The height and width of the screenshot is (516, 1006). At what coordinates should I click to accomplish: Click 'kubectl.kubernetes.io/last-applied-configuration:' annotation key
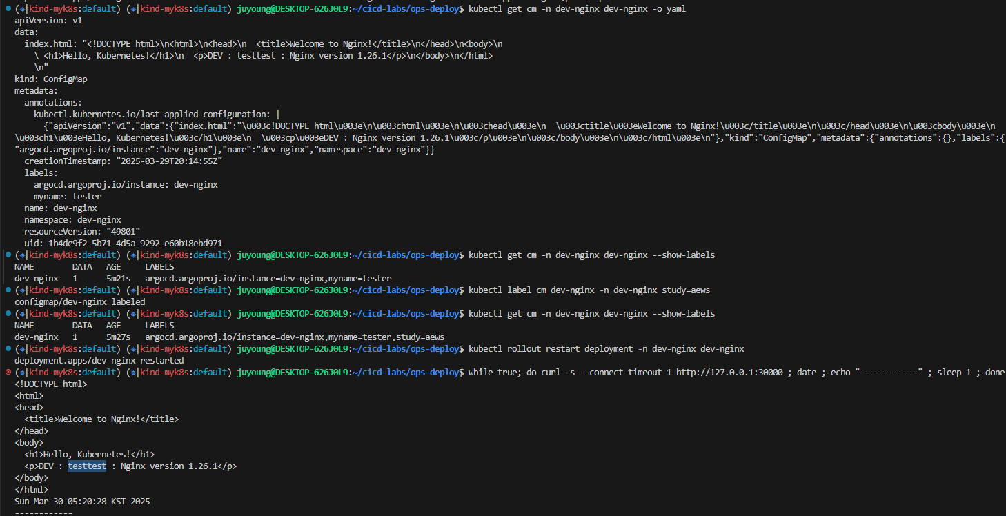coord(152,115)
